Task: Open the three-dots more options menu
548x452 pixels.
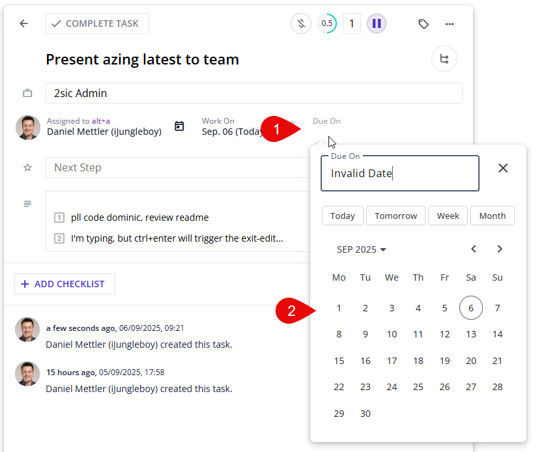Action: (x=450, y=24)
